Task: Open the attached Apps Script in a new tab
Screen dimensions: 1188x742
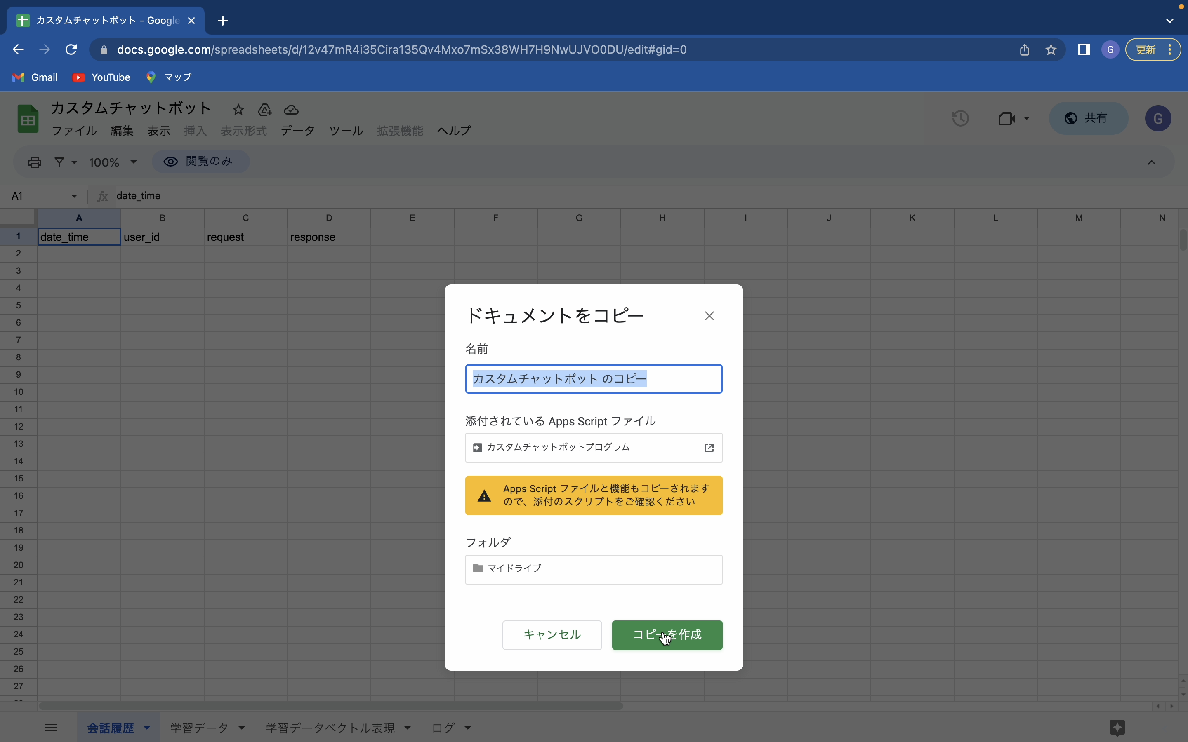Action: [x=709, y=448]
